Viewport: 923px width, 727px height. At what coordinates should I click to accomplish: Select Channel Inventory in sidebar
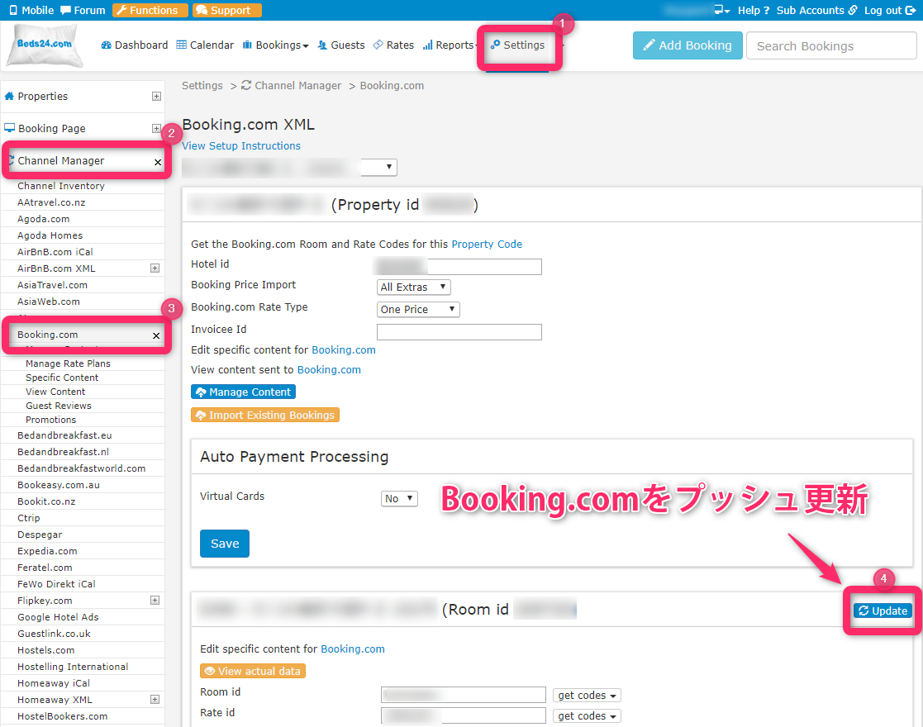pos(61,185)
